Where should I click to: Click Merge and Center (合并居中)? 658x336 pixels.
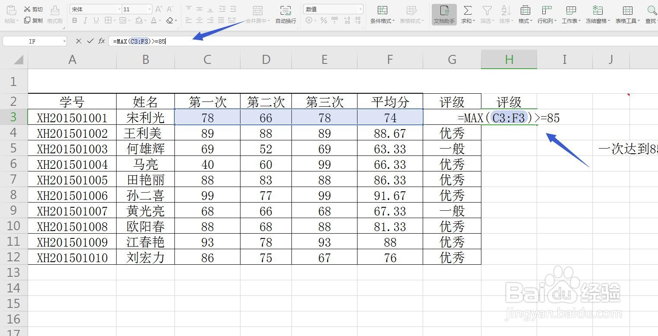258,14
